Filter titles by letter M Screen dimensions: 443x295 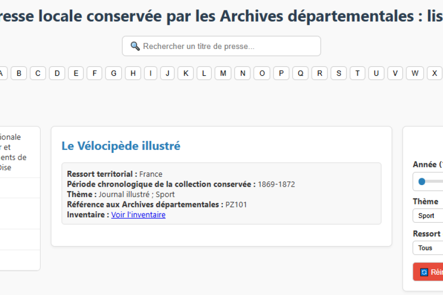pyautogui.click(x=223, y=73)
